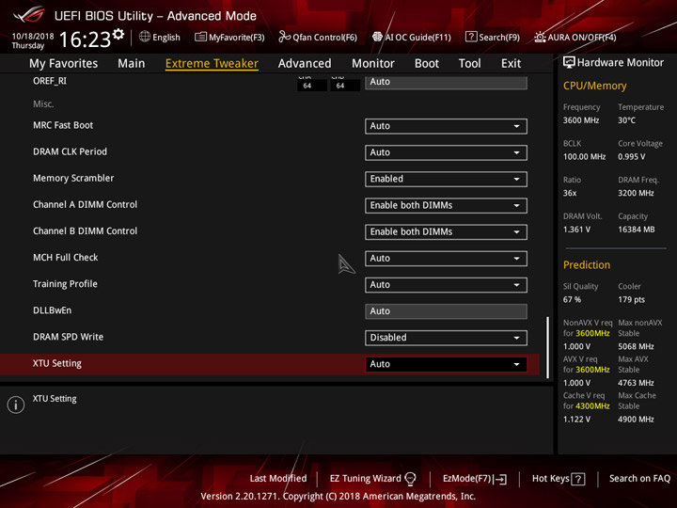This screenshot has width=677, height=508.
Task: Click the English language globe icon
Action: [145, 37]
